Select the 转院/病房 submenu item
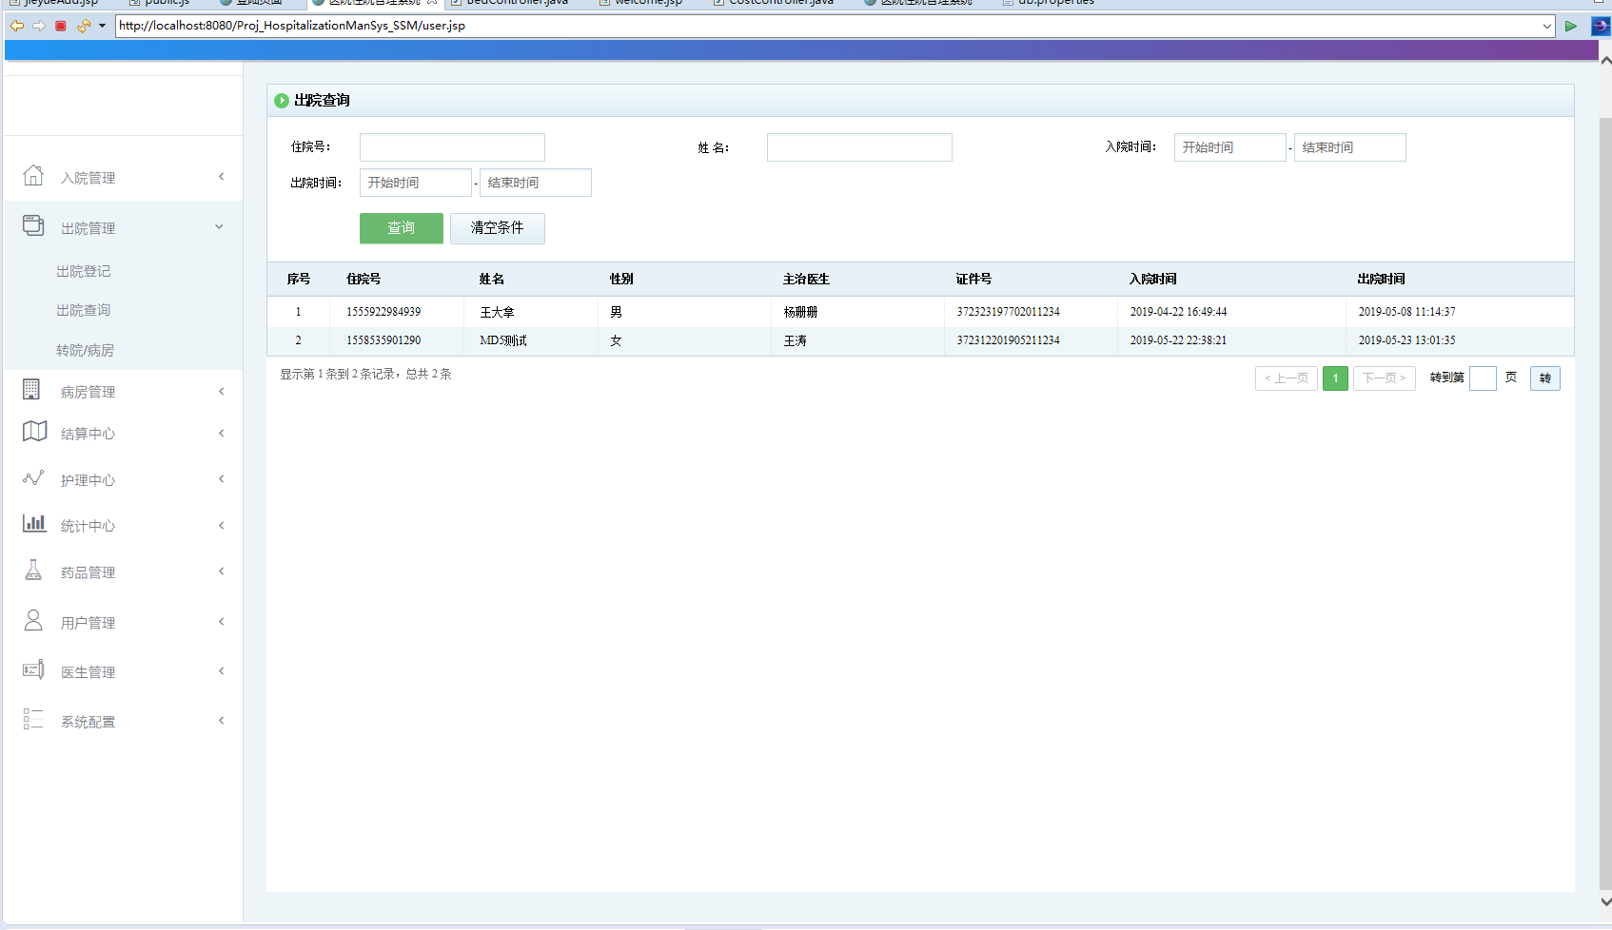Screen dimensions: 1612x930 (85, 350)
